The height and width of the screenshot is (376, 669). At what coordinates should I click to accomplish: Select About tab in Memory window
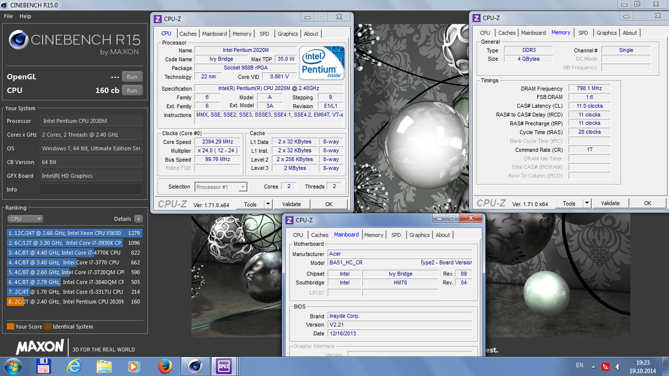click(630, 33)
